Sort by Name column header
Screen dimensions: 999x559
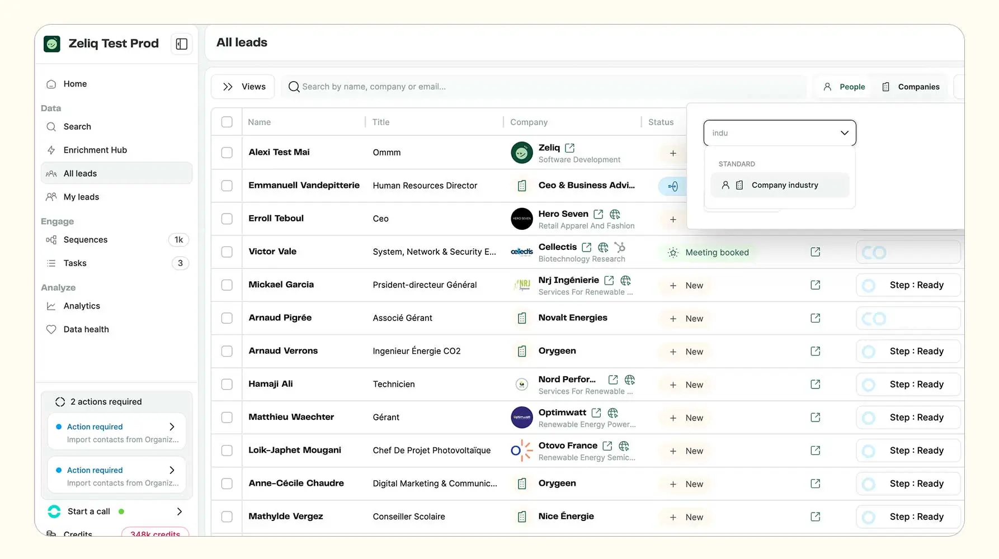click(x=260, y=122)
